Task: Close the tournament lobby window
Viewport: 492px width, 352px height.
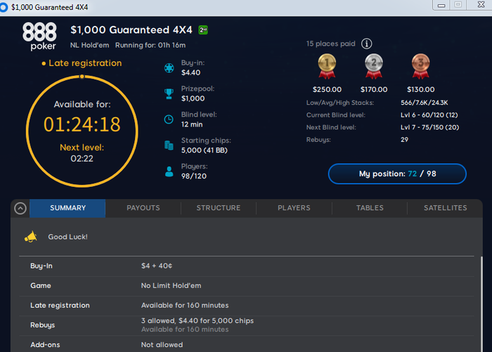Action: [x=481, y=5]
